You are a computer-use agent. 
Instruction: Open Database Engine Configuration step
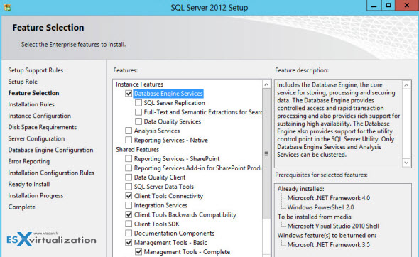(x=50, y=150)
